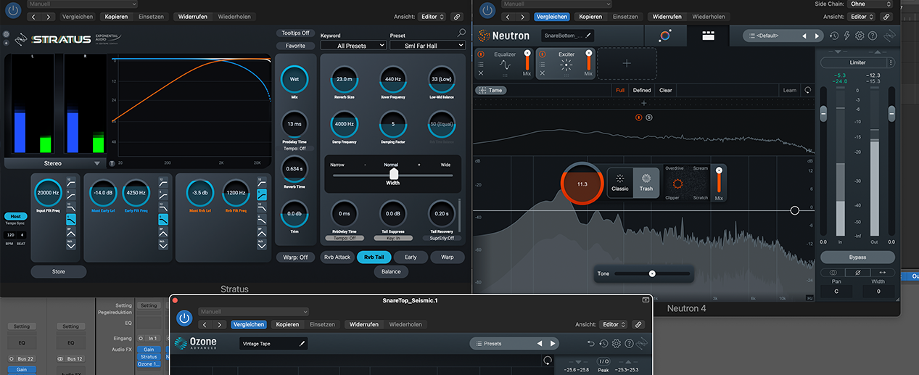Click the Neutron Bypass button
The width and height of the screenshot is (919, 375).
click(x=857, y=257)
